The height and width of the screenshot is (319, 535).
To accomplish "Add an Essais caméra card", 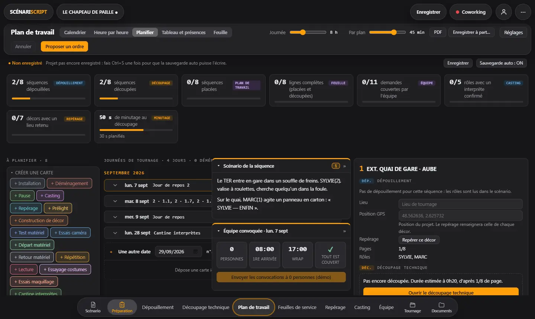I will pyautogui.click(x=70, y=233).
